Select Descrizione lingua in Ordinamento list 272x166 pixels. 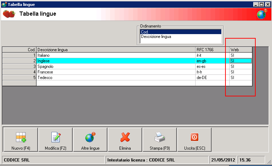[181, 37]
